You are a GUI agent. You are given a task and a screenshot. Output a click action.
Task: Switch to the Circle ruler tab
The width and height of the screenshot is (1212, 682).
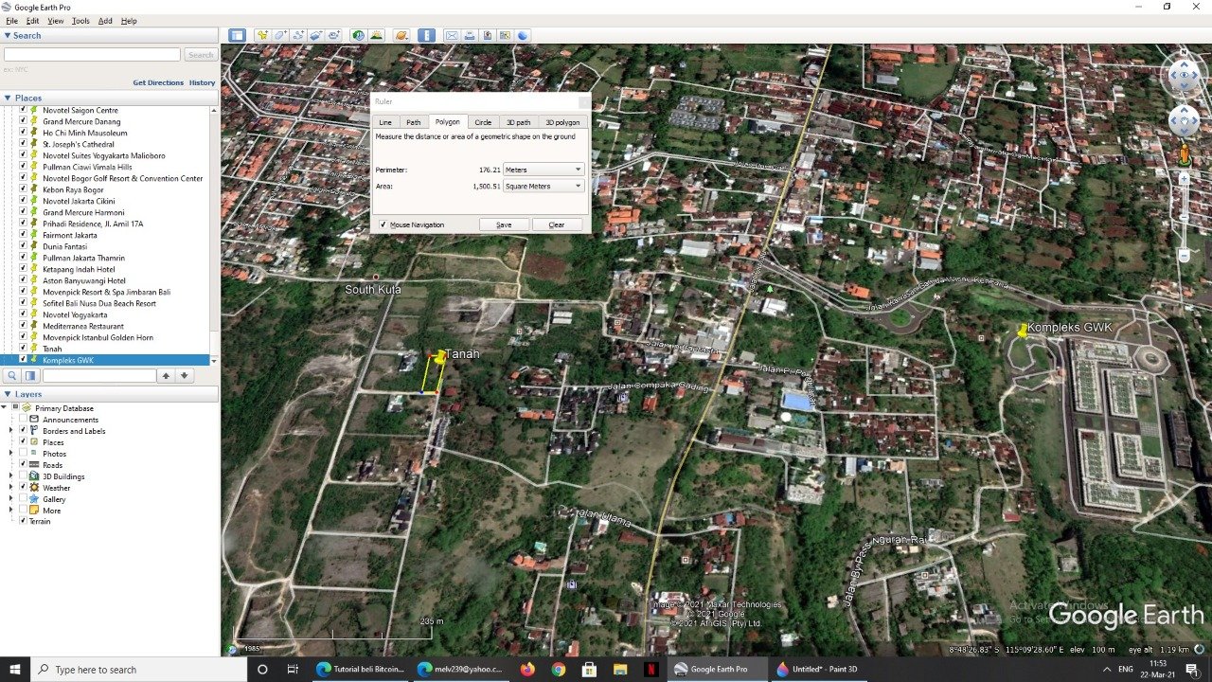pyautogui.click(x=483, y=122)
